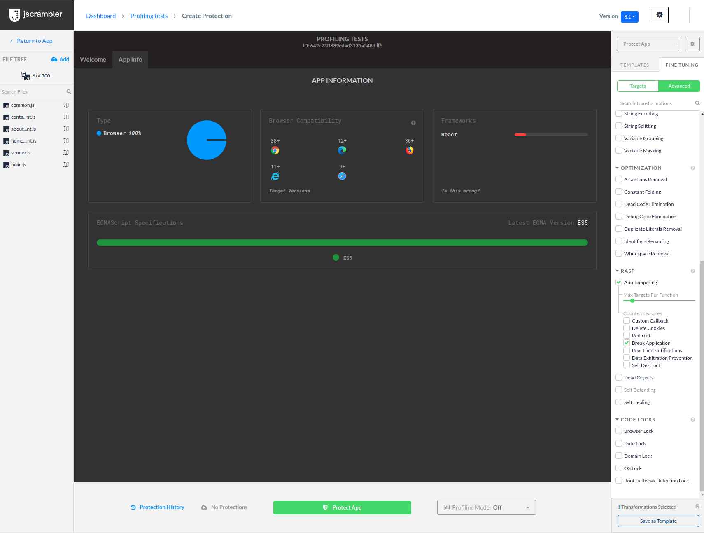Follow the Target Versions link

289,191
